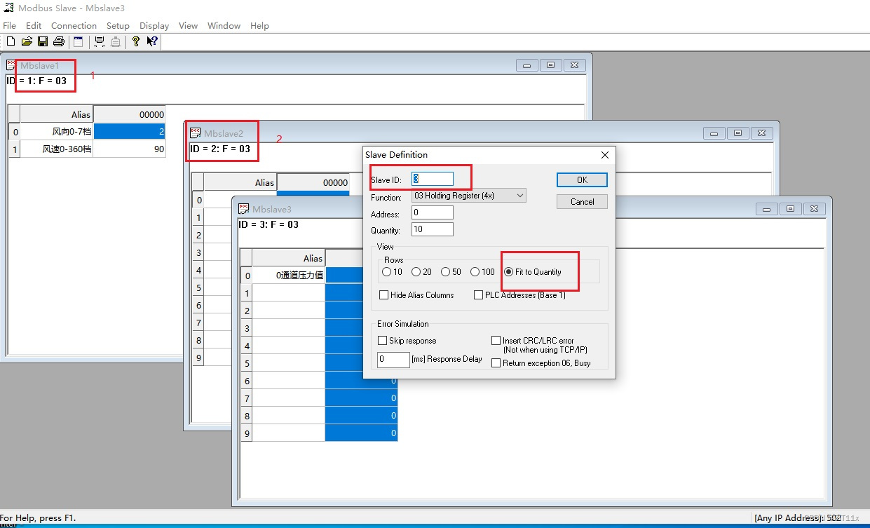Open the Setup menu
This screenshot has height=528, width=870.
[x=118, y=25]
